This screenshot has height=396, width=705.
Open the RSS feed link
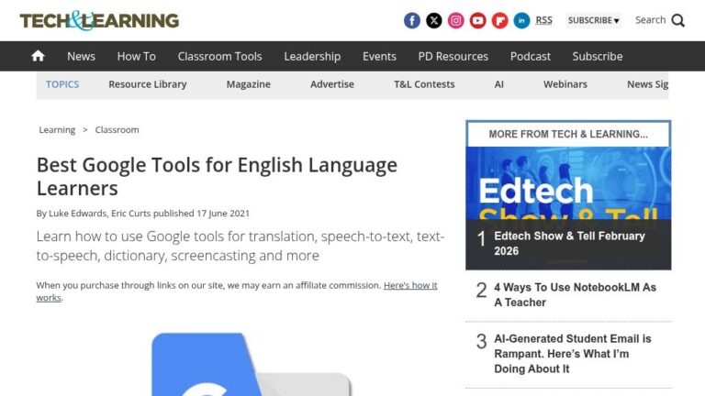[543, 20]
